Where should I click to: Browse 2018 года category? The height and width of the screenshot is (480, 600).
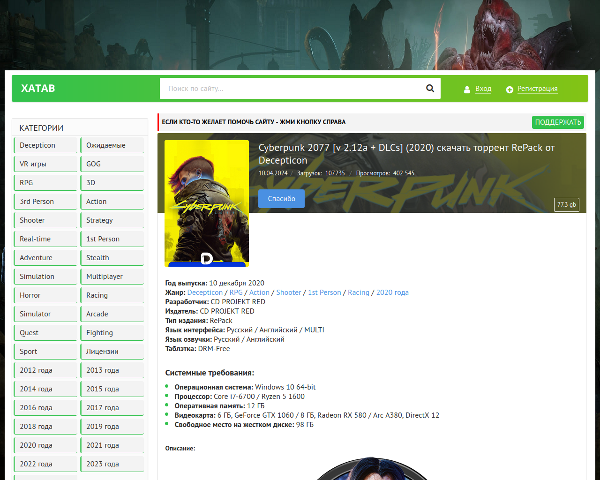click(45, 427)
